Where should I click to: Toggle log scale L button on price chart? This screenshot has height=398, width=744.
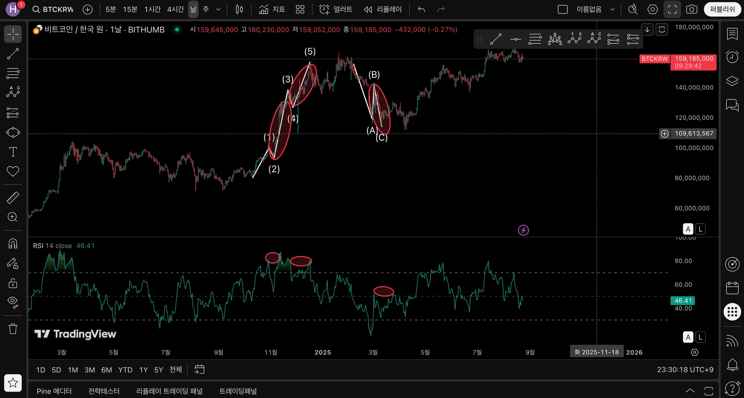700,229
